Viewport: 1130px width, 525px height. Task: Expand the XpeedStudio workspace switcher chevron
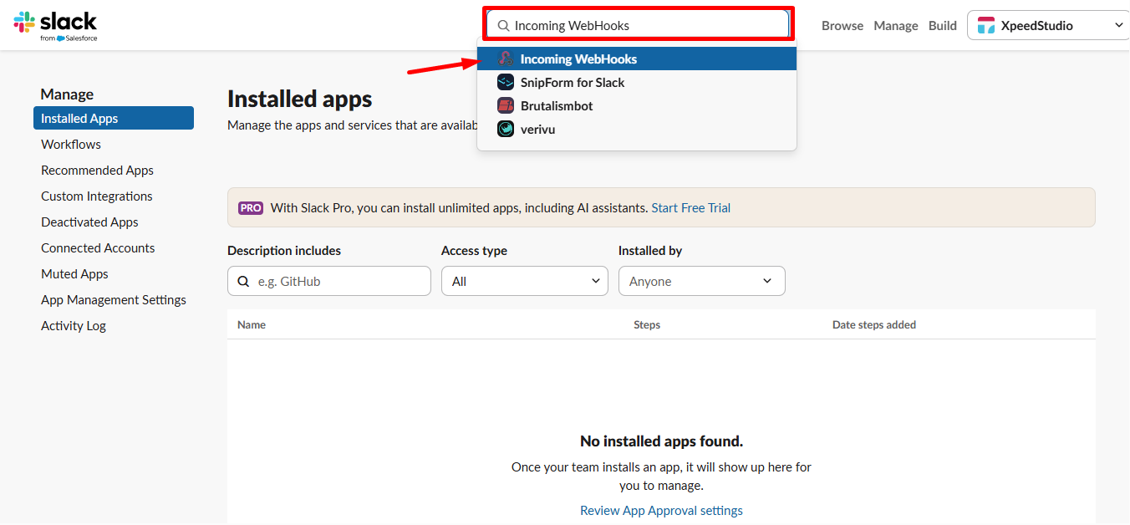coord(1117,25)
